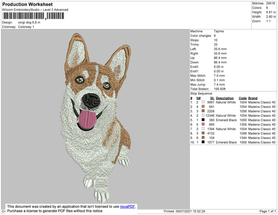Click stitch count "1077" in stop 10
Screen dimensions: 278x215
(211, 142)
